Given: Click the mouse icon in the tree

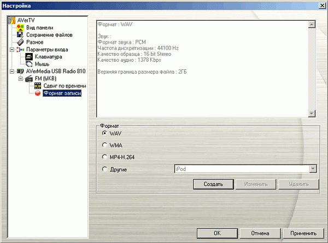Looking at the screenshot, I should [x=29, y=64].
